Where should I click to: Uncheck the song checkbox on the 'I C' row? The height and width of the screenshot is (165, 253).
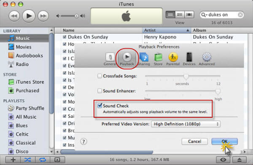(x=65, y=59)
